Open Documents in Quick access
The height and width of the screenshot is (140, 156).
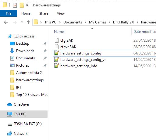25,58
